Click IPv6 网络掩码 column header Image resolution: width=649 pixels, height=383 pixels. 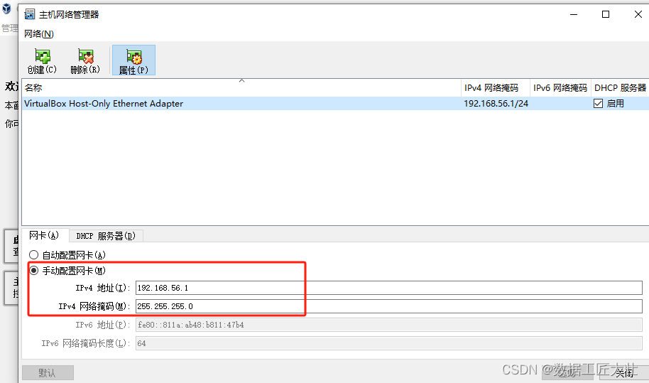[x=560, y=88]
